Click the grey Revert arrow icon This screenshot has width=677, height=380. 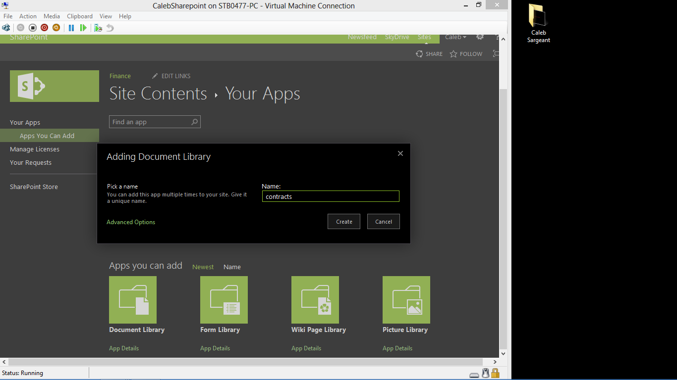[110, 28]
